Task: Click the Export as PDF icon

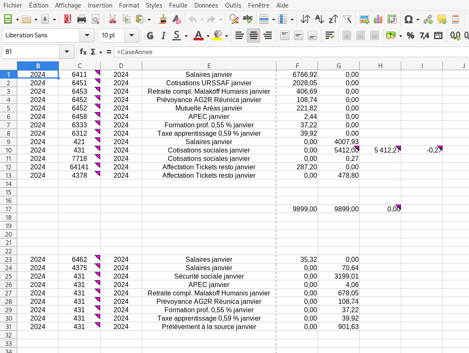Action: pyautogui.click(x=67, y=19)
